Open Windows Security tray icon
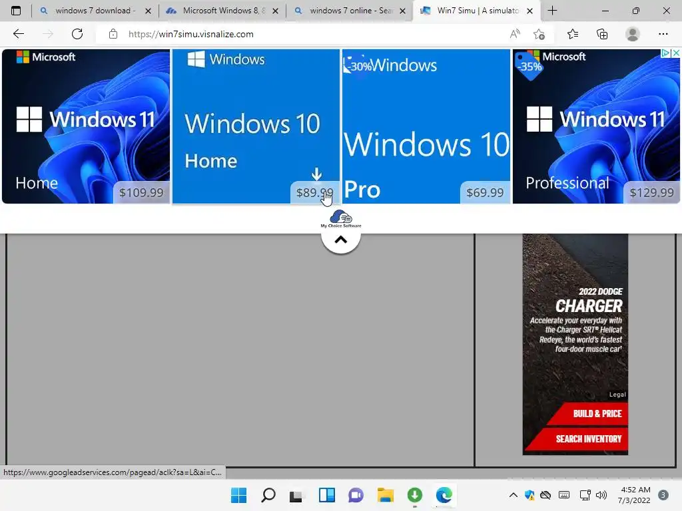The height and width of the screenshot is (511, 682). tap(529, 495)
